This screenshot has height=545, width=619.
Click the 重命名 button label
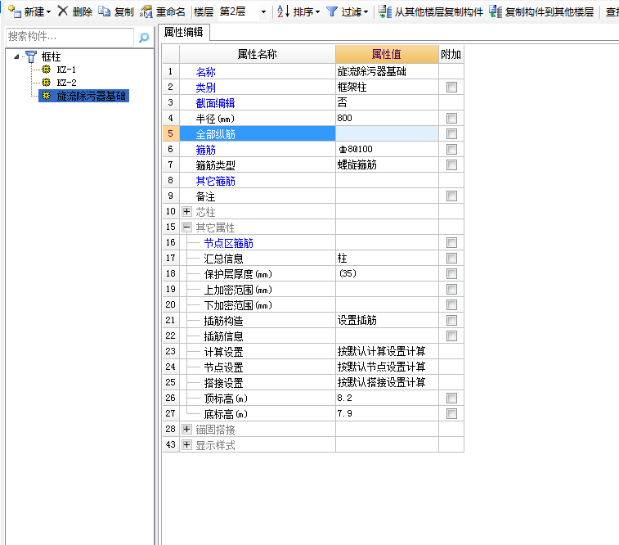click(x=171, y=11)
